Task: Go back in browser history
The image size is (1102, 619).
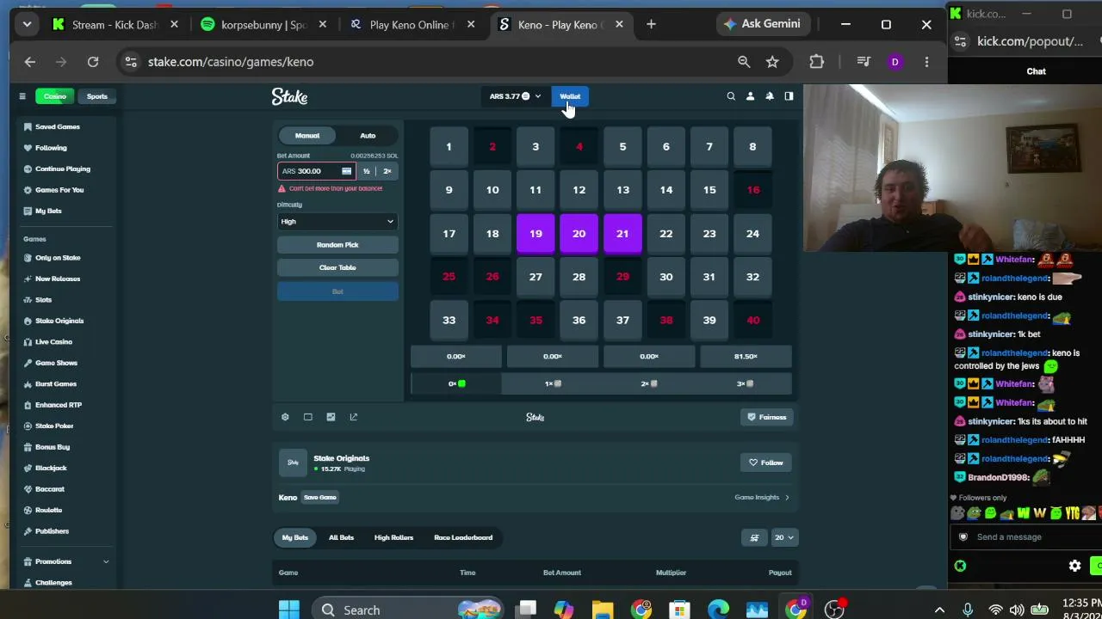Action: point(30,62)
